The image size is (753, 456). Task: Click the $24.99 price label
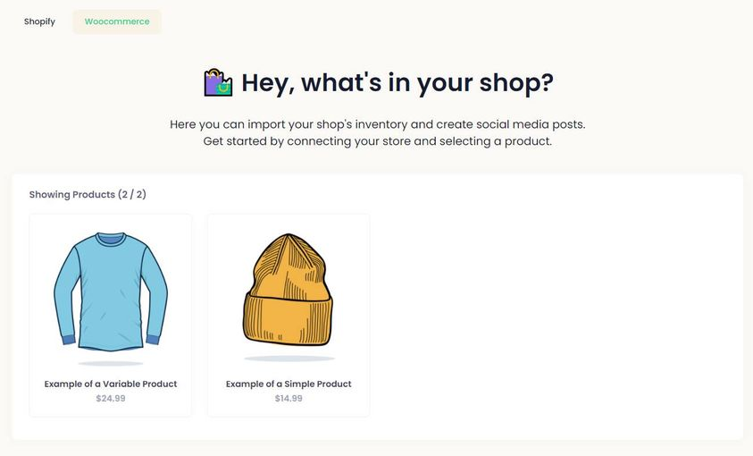point(111,399)
